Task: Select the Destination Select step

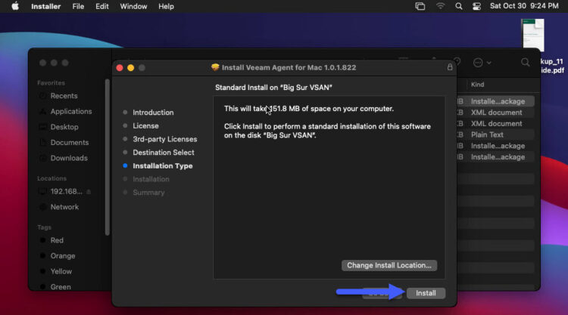Action: [164, 153]
